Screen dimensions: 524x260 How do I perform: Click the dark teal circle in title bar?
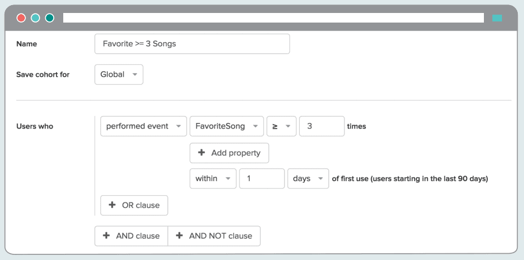pos(50,18)
